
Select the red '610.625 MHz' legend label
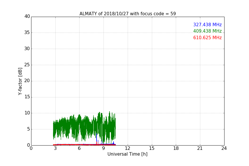(x=207, y=38)
